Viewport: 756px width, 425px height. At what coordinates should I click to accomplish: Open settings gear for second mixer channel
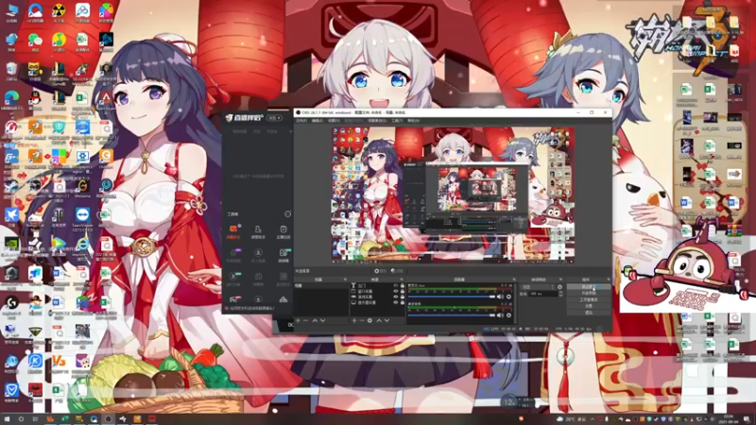click(508, 315)
